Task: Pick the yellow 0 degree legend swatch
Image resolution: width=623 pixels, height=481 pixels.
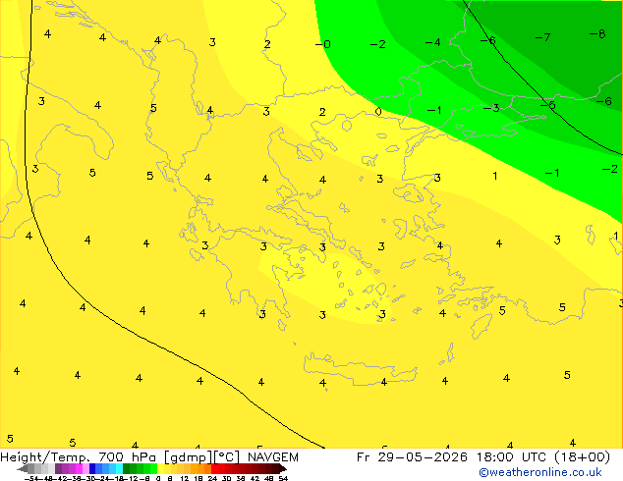Action: pos(160,468)
